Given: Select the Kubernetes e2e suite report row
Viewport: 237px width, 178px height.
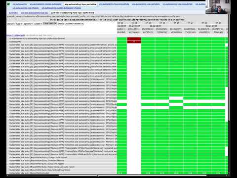Looking at the screenshot, I should coord(62,167).
